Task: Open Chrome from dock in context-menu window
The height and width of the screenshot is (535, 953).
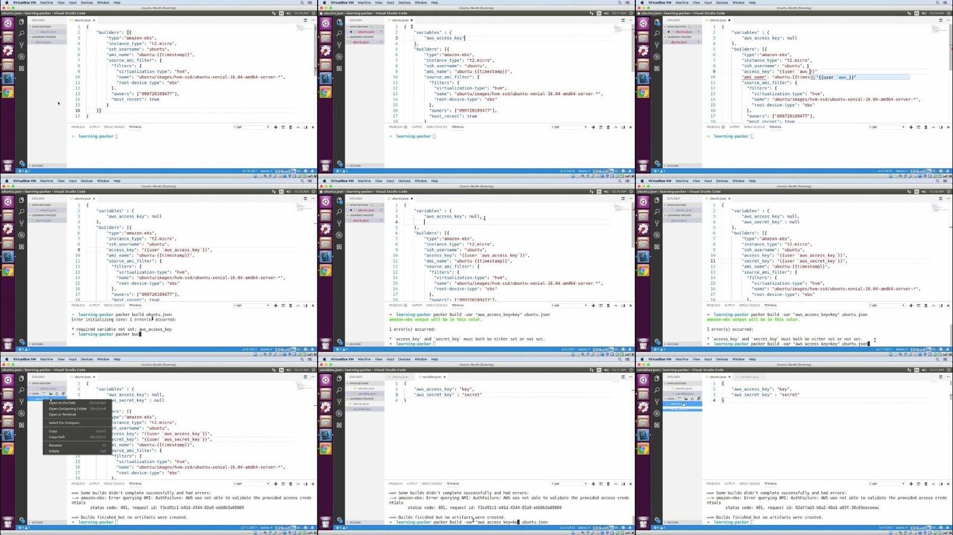Action: coord(8,449)
